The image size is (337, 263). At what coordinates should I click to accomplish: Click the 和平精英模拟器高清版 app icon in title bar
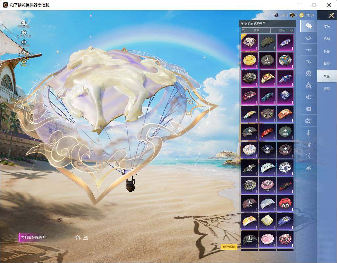coord(5,5)
